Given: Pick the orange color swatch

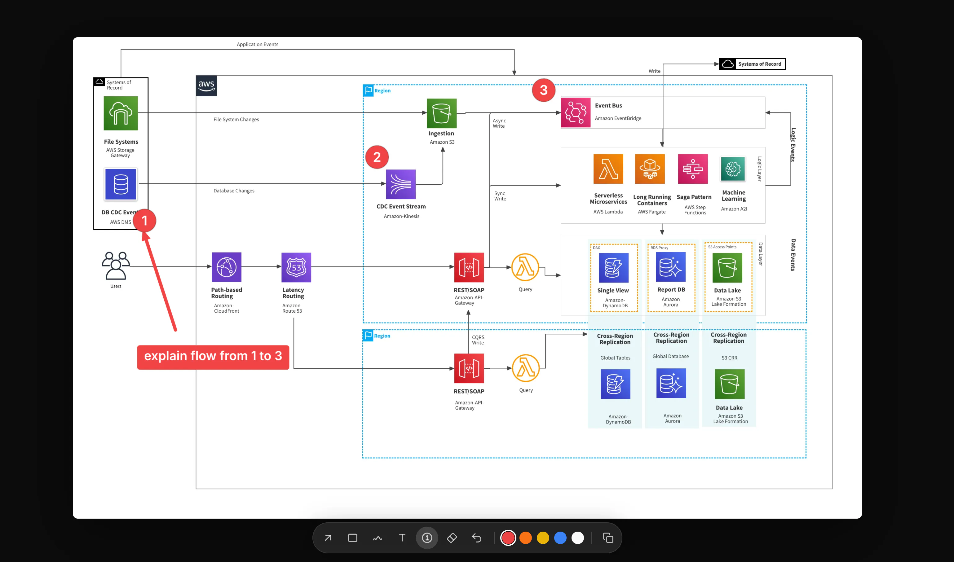Looking at the screenshot, I should point(525,538).
